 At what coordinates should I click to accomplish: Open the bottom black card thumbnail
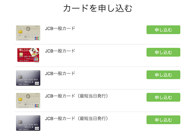pyautogui.click(x=28, y=123)
